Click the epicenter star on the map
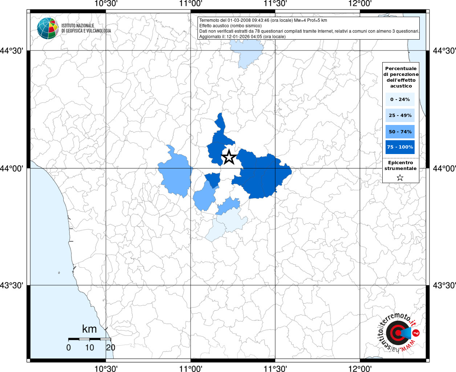 [229, 157]
